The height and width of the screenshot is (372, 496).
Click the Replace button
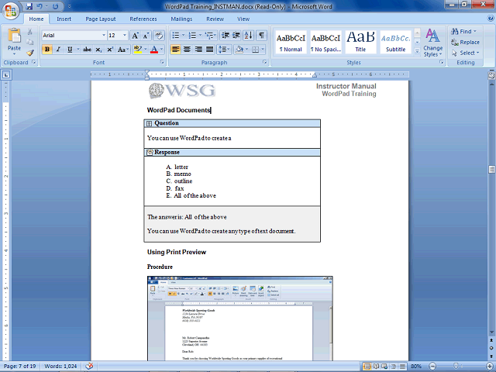pos(465,42)
